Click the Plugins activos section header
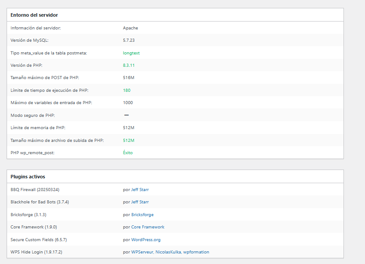 click(28, 177)
